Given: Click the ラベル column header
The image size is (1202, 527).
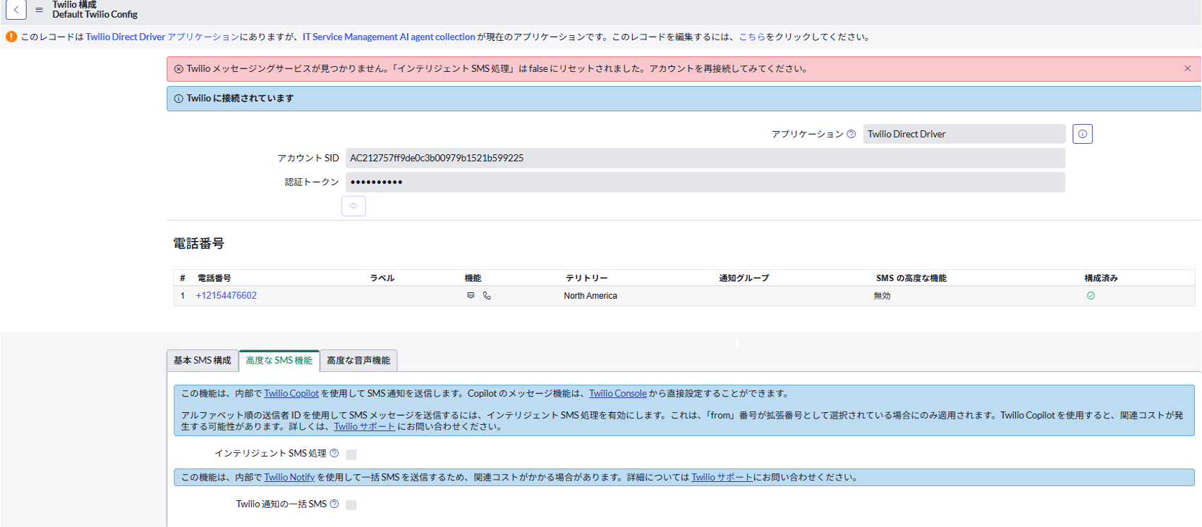Looking at the screenshot, I should tap(382, 278).
